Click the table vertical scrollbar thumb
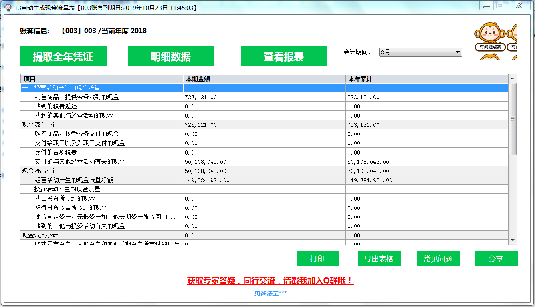The image size is (535, 307). pos(513,119)
